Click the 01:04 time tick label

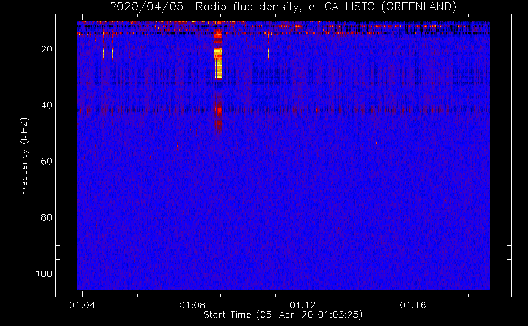pos(82,305)
